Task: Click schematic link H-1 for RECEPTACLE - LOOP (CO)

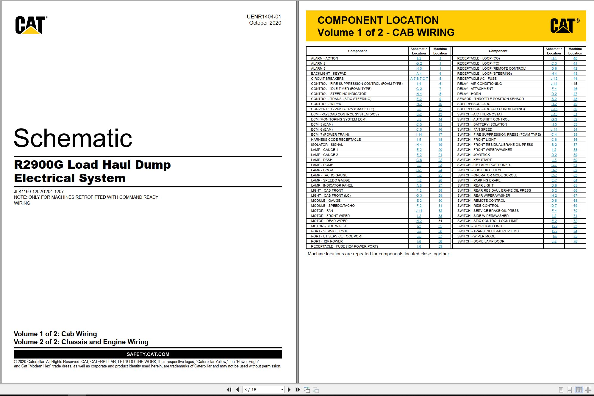Action: [554, 58]
